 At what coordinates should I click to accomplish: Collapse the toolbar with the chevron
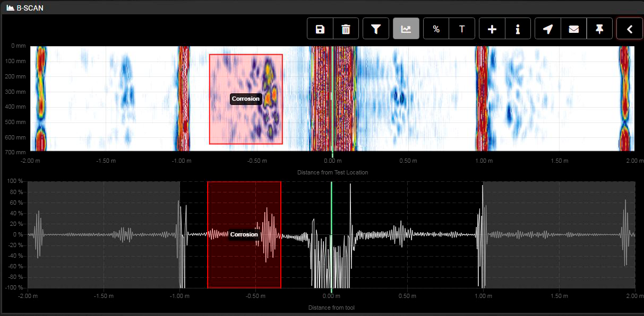click(629, 28)
